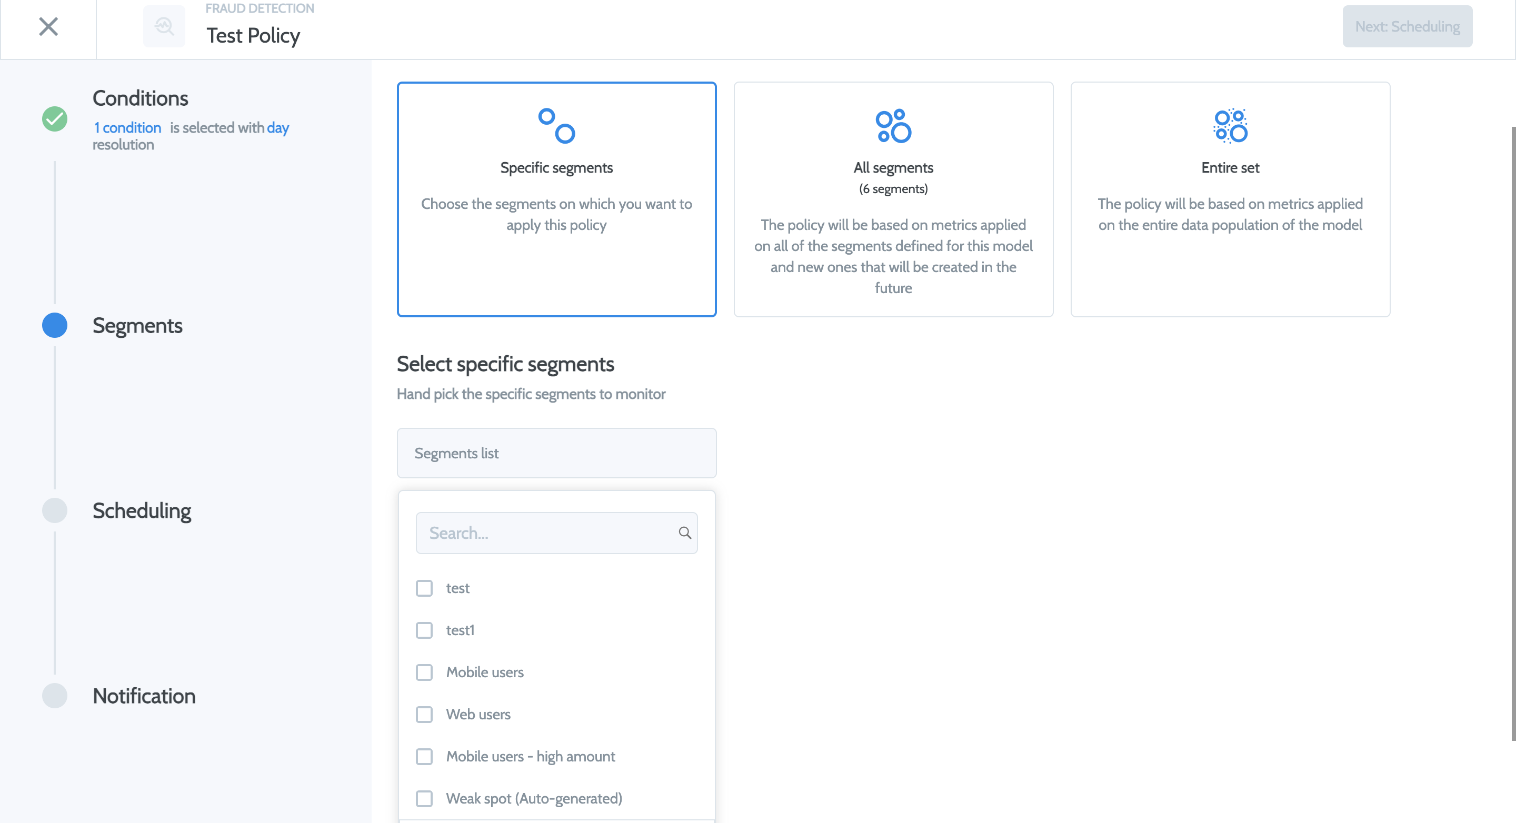Go to the Scheduling step
This screenshot has height=823, width=1516.
tap(141, 510)
